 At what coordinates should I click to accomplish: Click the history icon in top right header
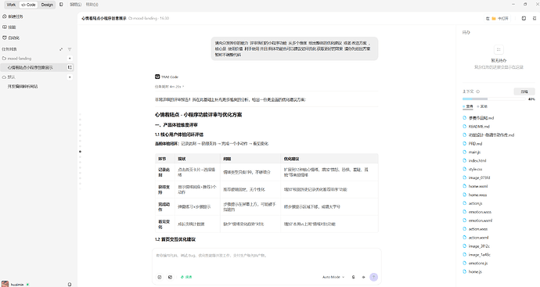524,18
